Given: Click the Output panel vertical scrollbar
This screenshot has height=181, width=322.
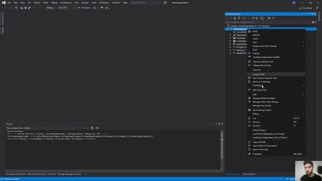Looking at the screenshot, I should [x=222, y=150].
